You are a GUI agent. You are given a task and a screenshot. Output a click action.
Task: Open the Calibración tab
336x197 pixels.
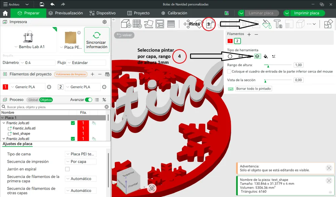[x=174, y=13]
